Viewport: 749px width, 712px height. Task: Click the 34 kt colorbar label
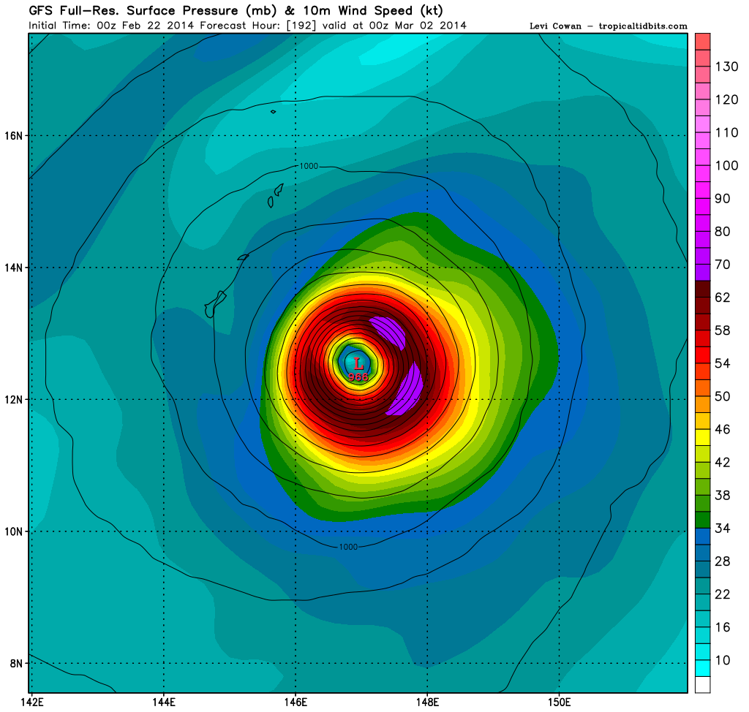tap(723, 528)
